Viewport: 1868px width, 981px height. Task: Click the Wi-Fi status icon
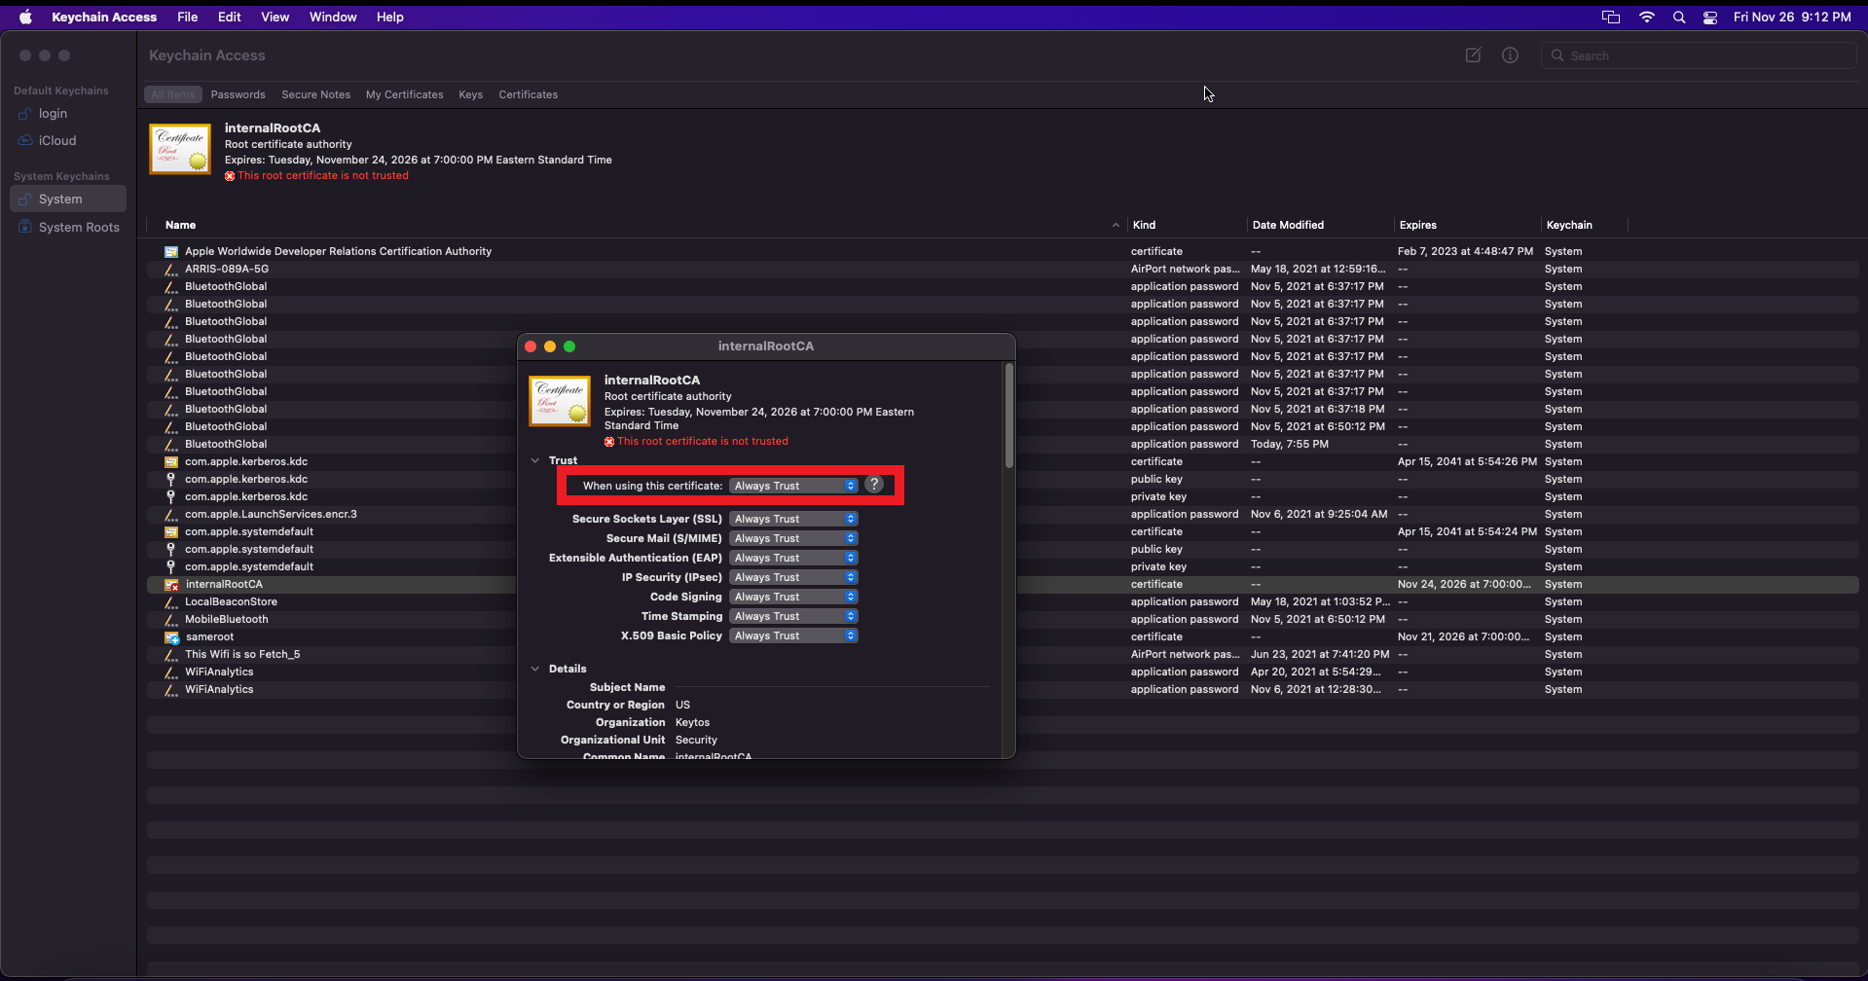tap(1647, 17)
